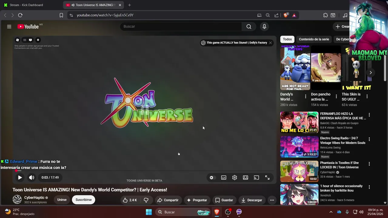Image resolution: width=388 pixels, height=218 pixels.
Task: Open the Electro Swing Radio video title
Action: 343,140
